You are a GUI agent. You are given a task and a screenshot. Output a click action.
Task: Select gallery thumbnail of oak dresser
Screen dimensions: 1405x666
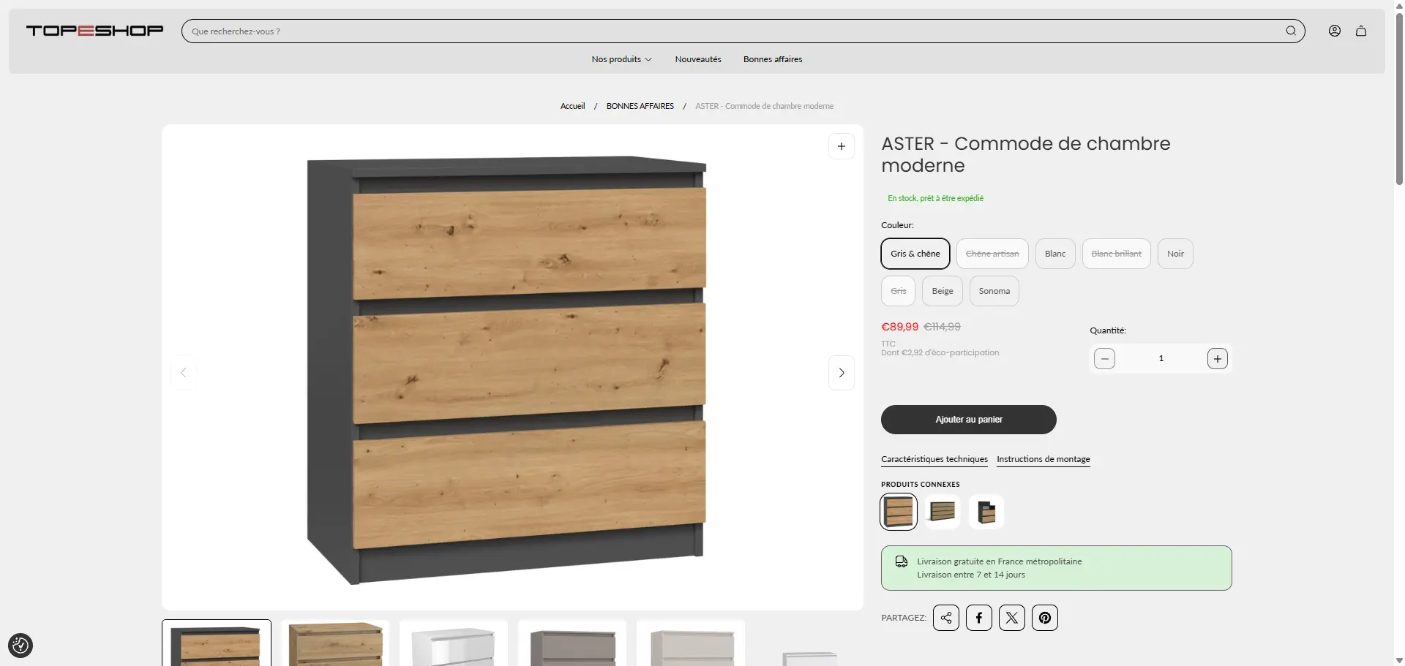pyautogui.click(x=335, y=643)
